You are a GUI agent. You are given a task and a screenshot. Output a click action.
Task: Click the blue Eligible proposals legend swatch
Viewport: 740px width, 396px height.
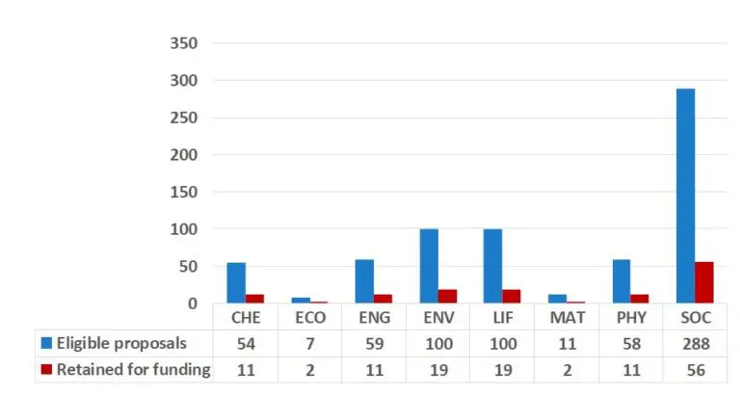(46, 344)
